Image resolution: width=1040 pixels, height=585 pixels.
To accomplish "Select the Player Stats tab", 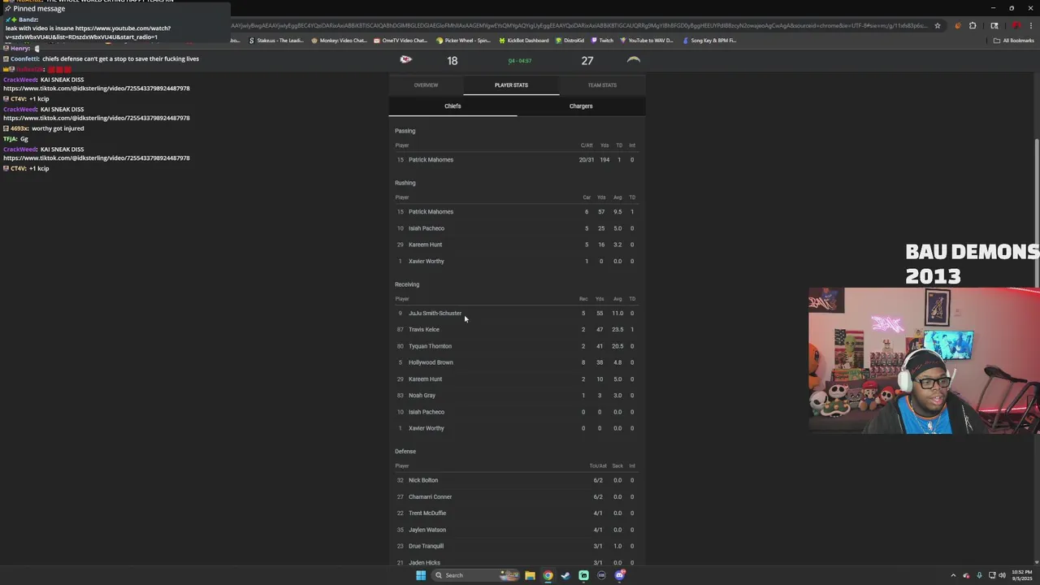I will pyautogui.click(x=511, y=85).
